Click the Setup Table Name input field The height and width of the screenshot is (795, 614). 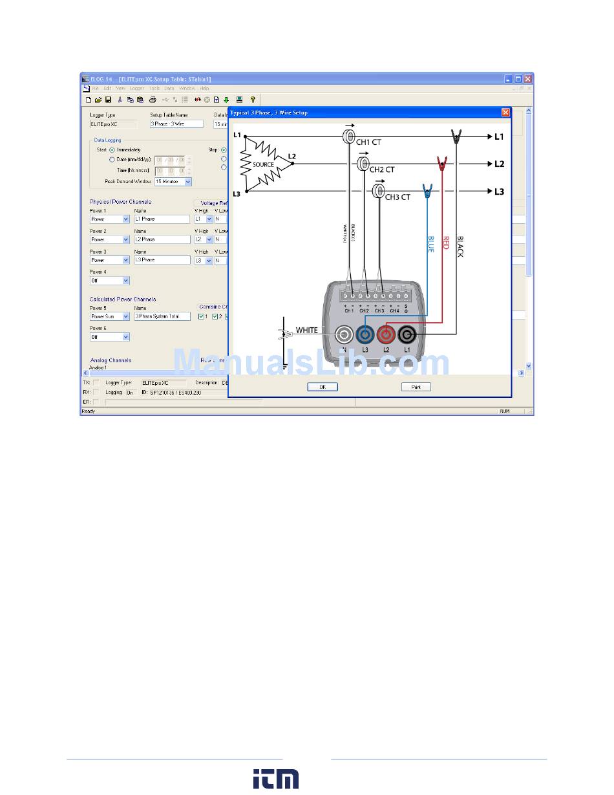pos(176,124)
